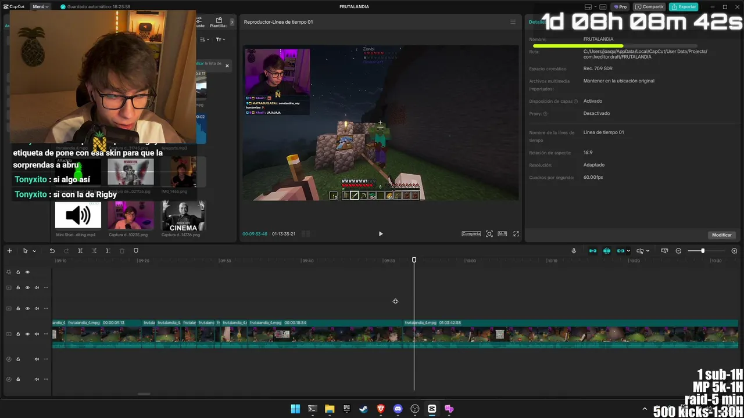The image size is (744, 418).
Task: Toggle clip linkage in timeline toolbar
Action: tap(620, 251)
